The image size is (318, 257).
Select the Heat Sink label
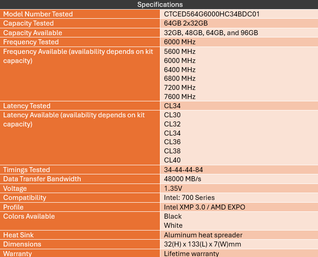coord(19,235)
